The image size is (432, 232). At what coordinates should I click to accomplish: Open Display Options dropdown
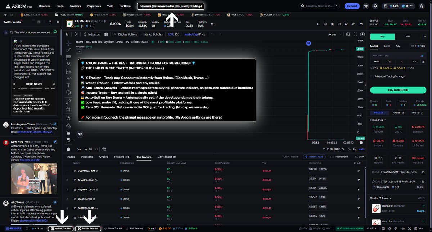coord(125,34)
